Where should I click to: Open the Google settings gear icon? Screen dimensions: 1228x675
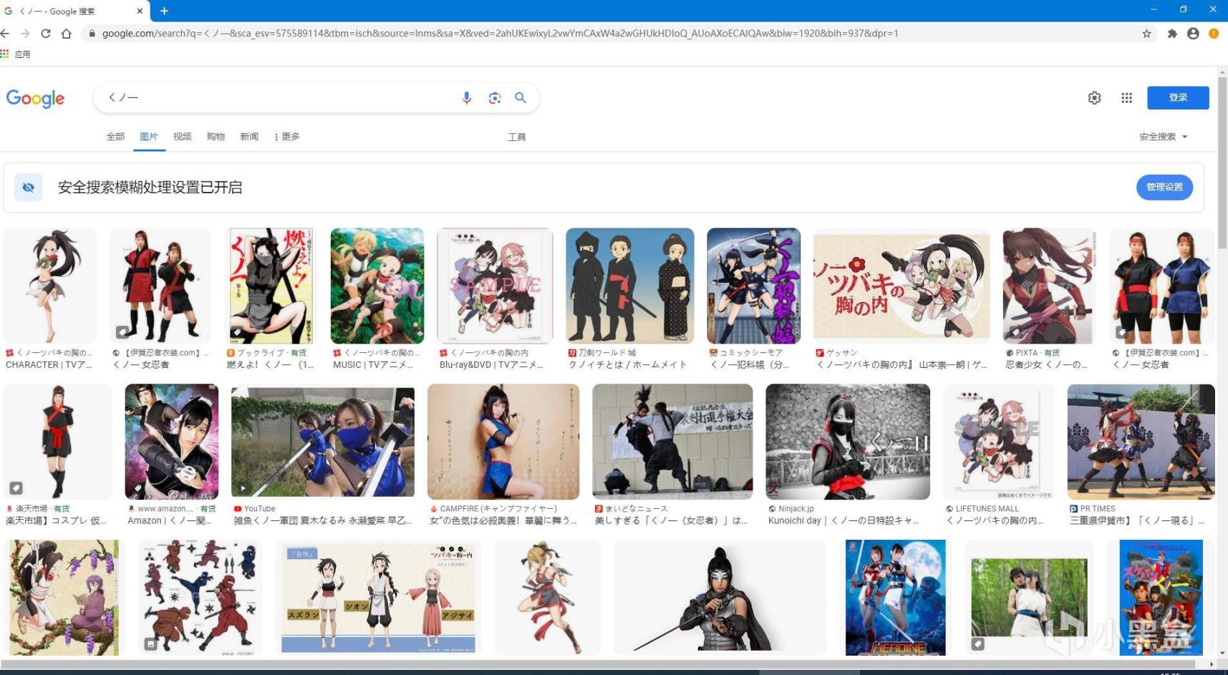(x=1094, y=98)
